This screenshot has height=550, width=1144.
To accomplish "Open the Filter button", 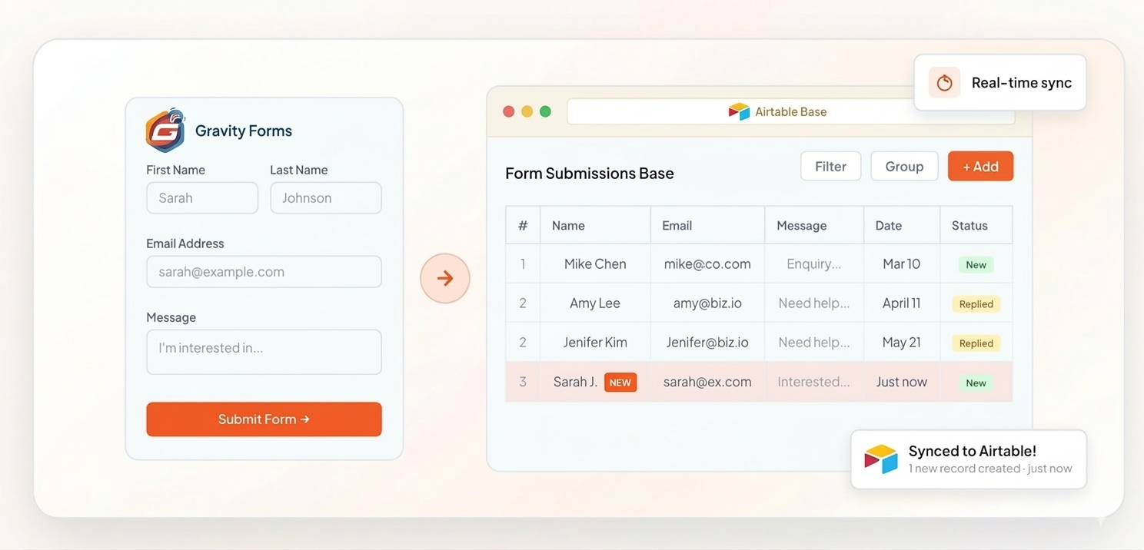I will point(830,166).
